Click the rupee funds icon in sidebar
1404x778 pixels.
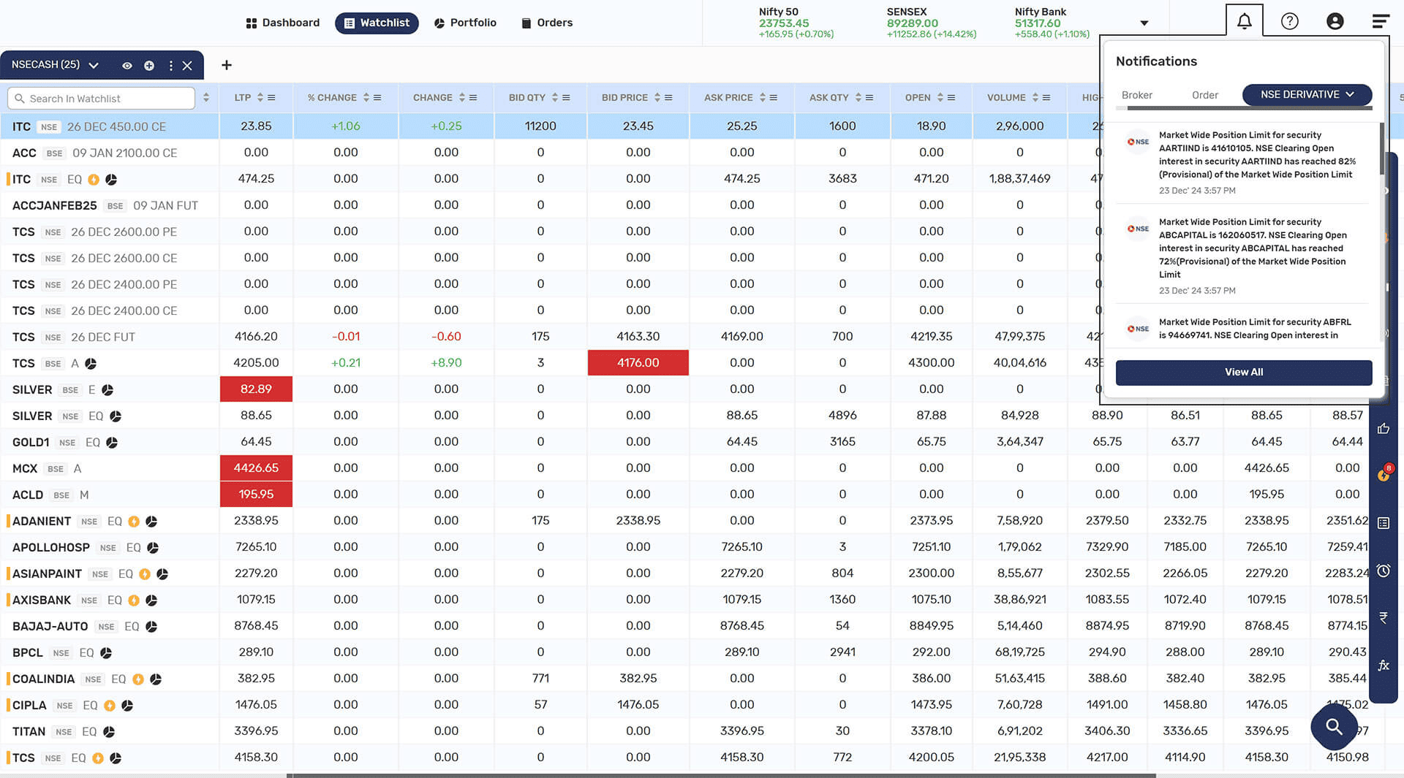tap(1384, 618)
